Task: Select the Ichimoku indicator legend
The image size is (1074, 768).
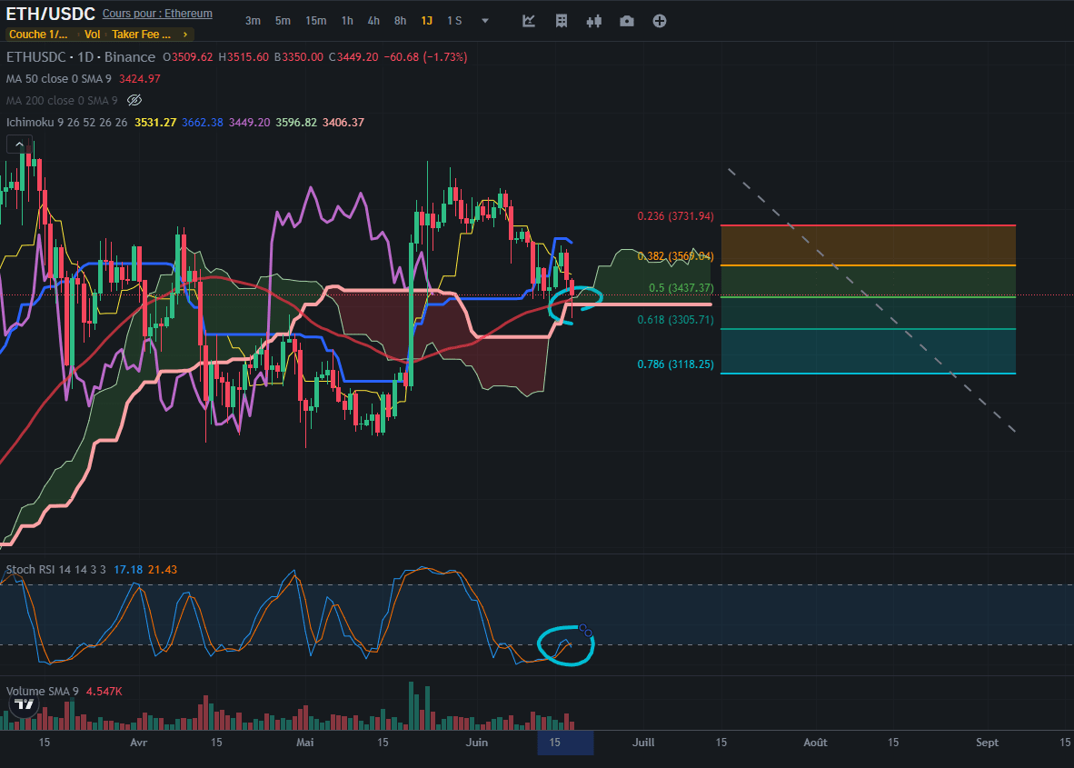Action: (65, 122)
